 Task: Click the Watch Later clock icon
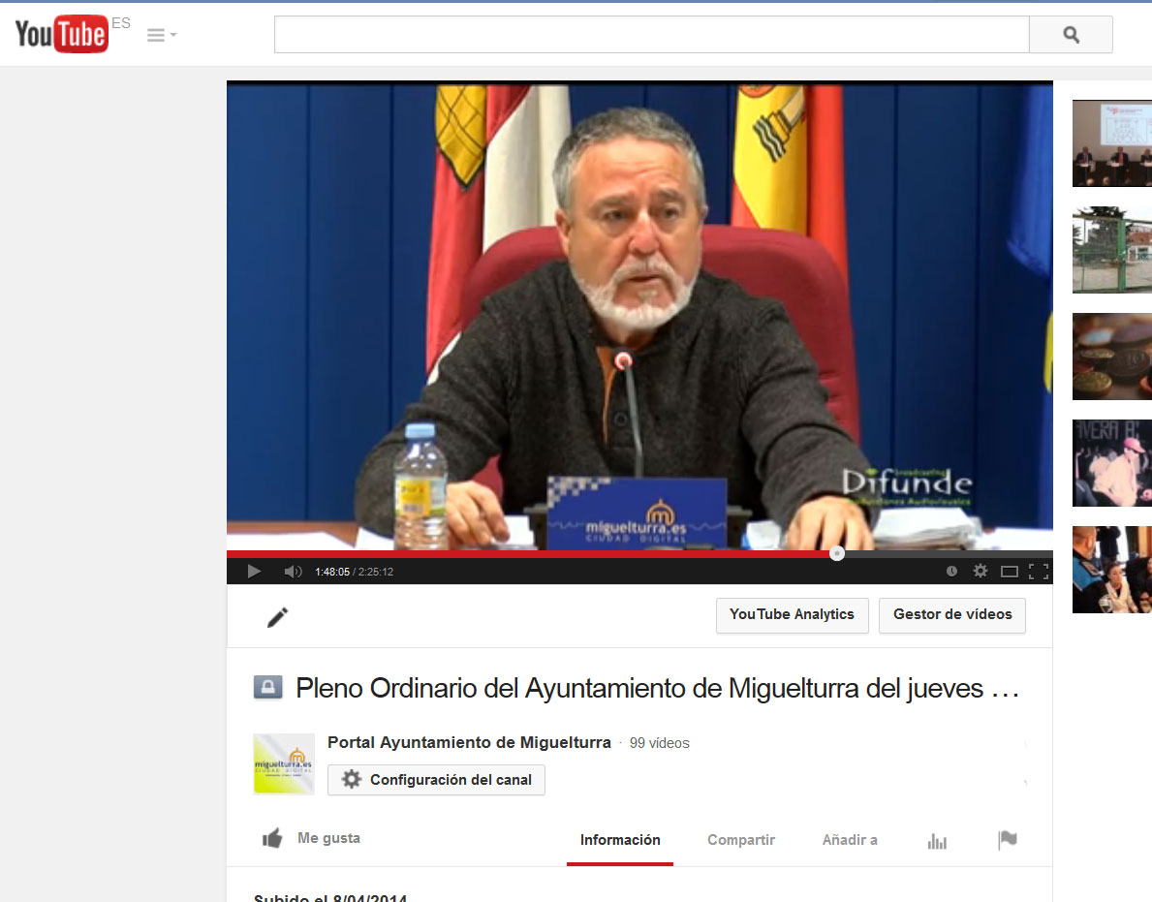tap(951, 572)
